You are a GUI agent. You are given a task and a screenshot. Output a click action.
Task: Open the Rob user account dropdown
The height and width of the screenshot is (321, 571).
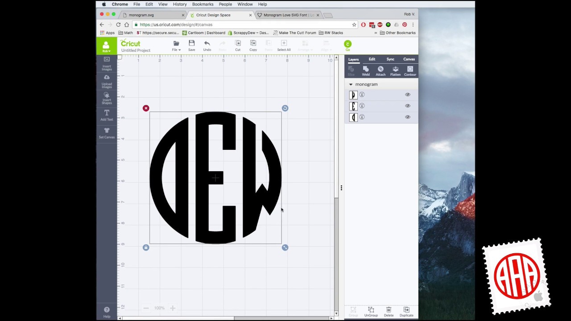[x=106, y=46]
